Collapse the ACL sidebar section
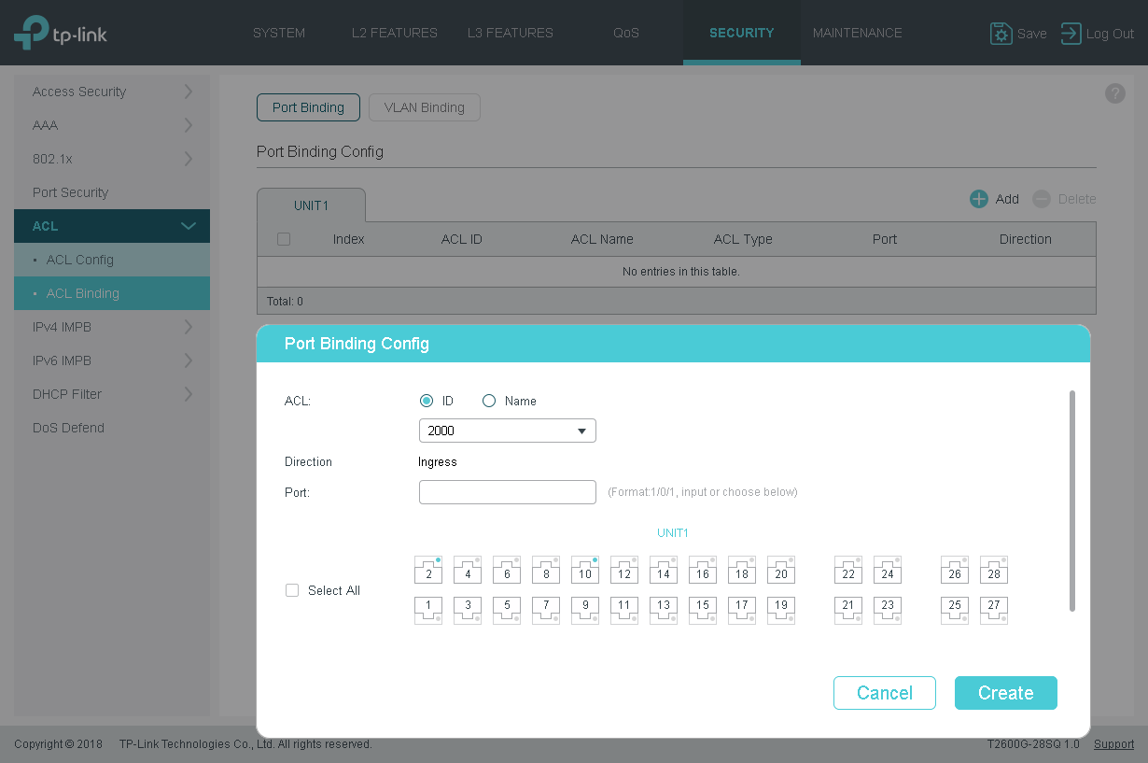The height and width of the screenshot is (763, 1148). pos(112,226)
